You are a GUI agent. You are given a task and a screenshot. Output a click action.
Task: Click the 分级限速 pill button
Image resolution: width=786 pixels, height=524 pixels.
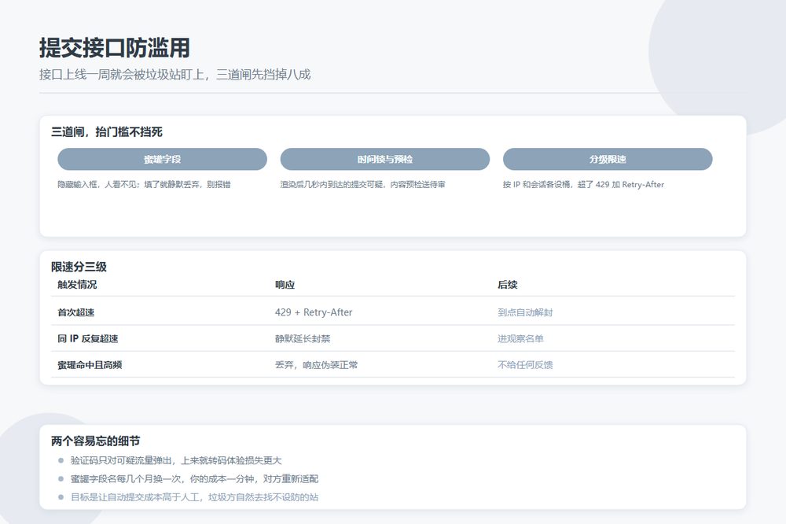[x=608, y=159]
